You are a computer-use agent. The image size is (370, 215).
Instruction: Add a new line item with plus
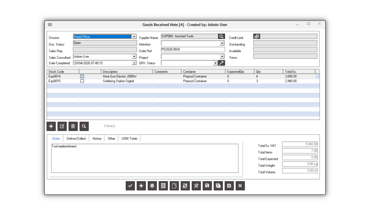[x=51, y=126]
